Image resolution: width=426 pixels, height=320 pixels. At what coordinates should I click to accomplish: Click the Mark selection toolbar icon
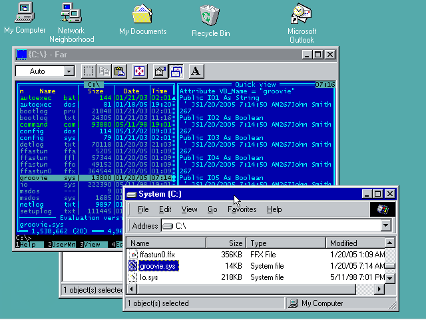tap(89, 71)
